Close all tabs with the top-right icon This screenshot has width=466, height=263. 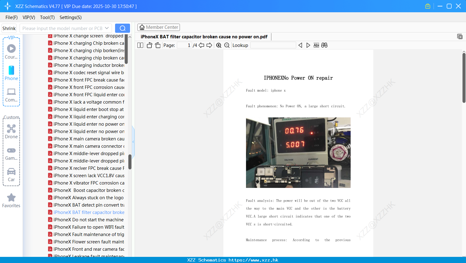(460, 36)
